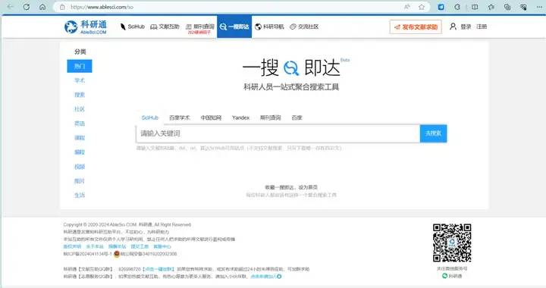Click the 登录 link at top right
Image resolution: width=546 pixels, height=288 pixels.
[466, 27]
